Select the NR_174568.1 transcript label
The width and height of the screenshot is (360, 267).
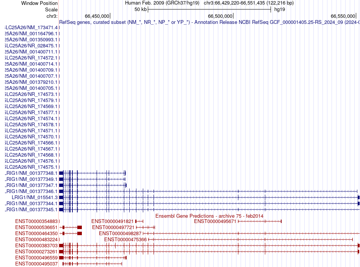[31, 155]
